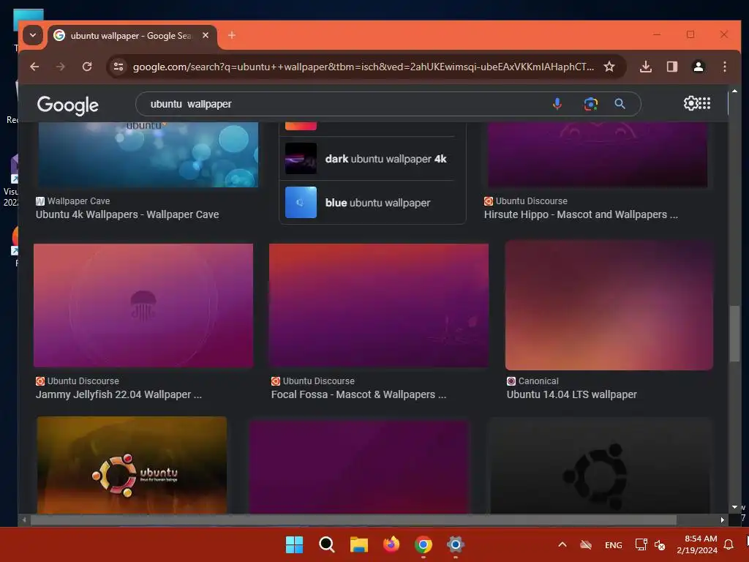This screenshot has height=562, width=749.
Task: Open Chrome profile avatar
Action: tap(699, 67)
